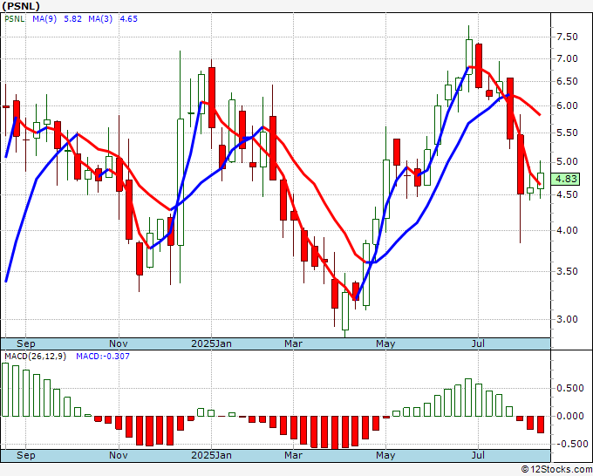Click Nov on the price chart date axis
Image resolution: width=593 pixels, height=476 pixels.
coord(119,344)
